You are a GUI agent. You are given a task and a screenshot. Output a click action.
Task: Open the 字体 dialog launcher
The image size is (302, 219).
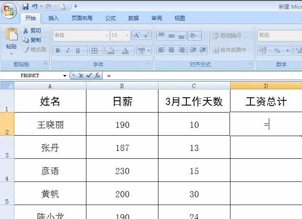tap(149, 63)
